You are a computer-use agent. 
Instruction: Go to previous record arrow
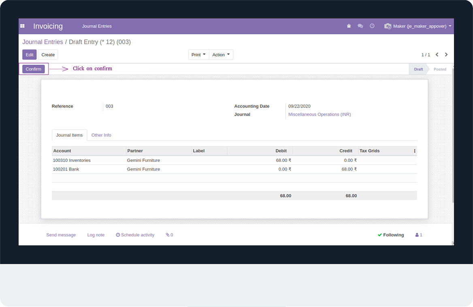[x=437, y=55]
